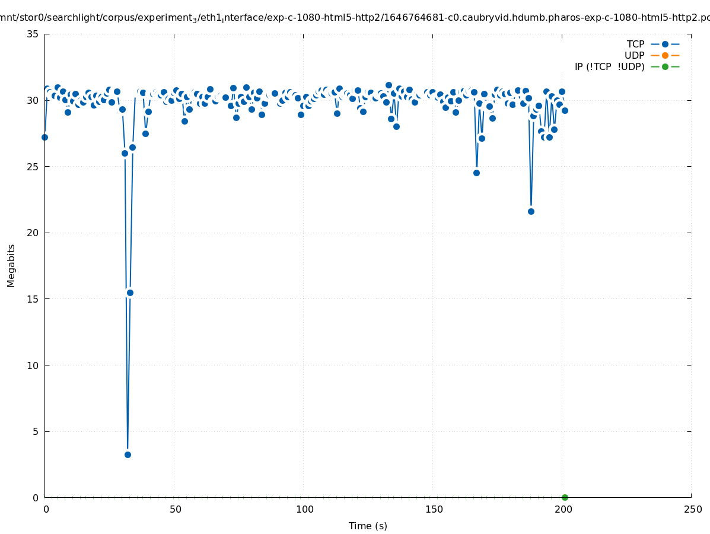Click the 10 tick label on the y-axis
The image size is (710, 534).
33,365
